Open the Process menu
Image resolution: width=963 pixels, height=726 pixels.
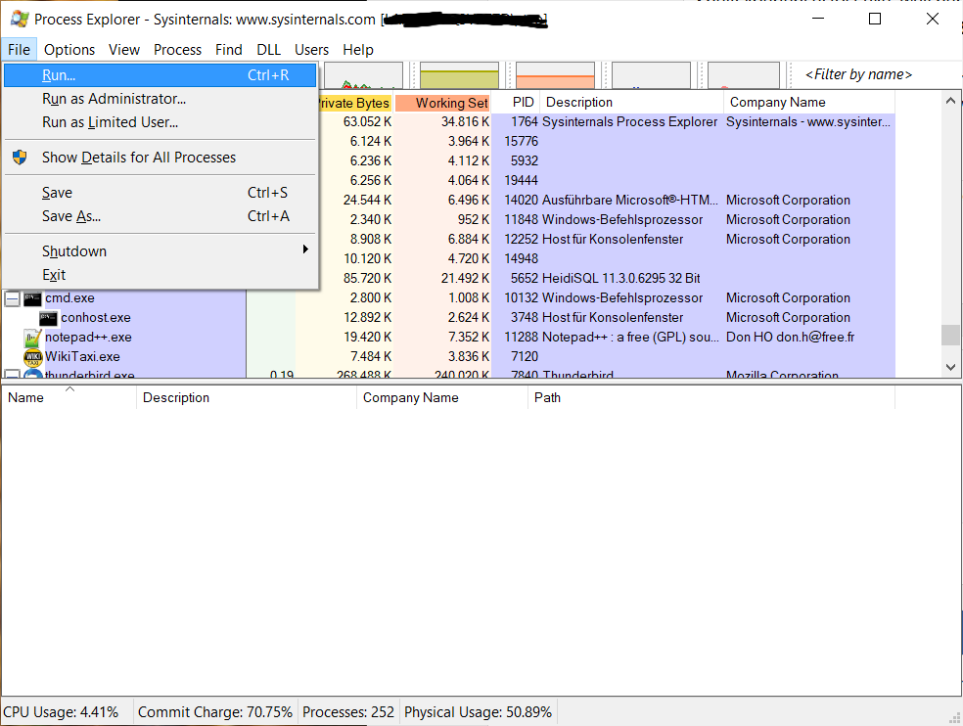[177, 50]
